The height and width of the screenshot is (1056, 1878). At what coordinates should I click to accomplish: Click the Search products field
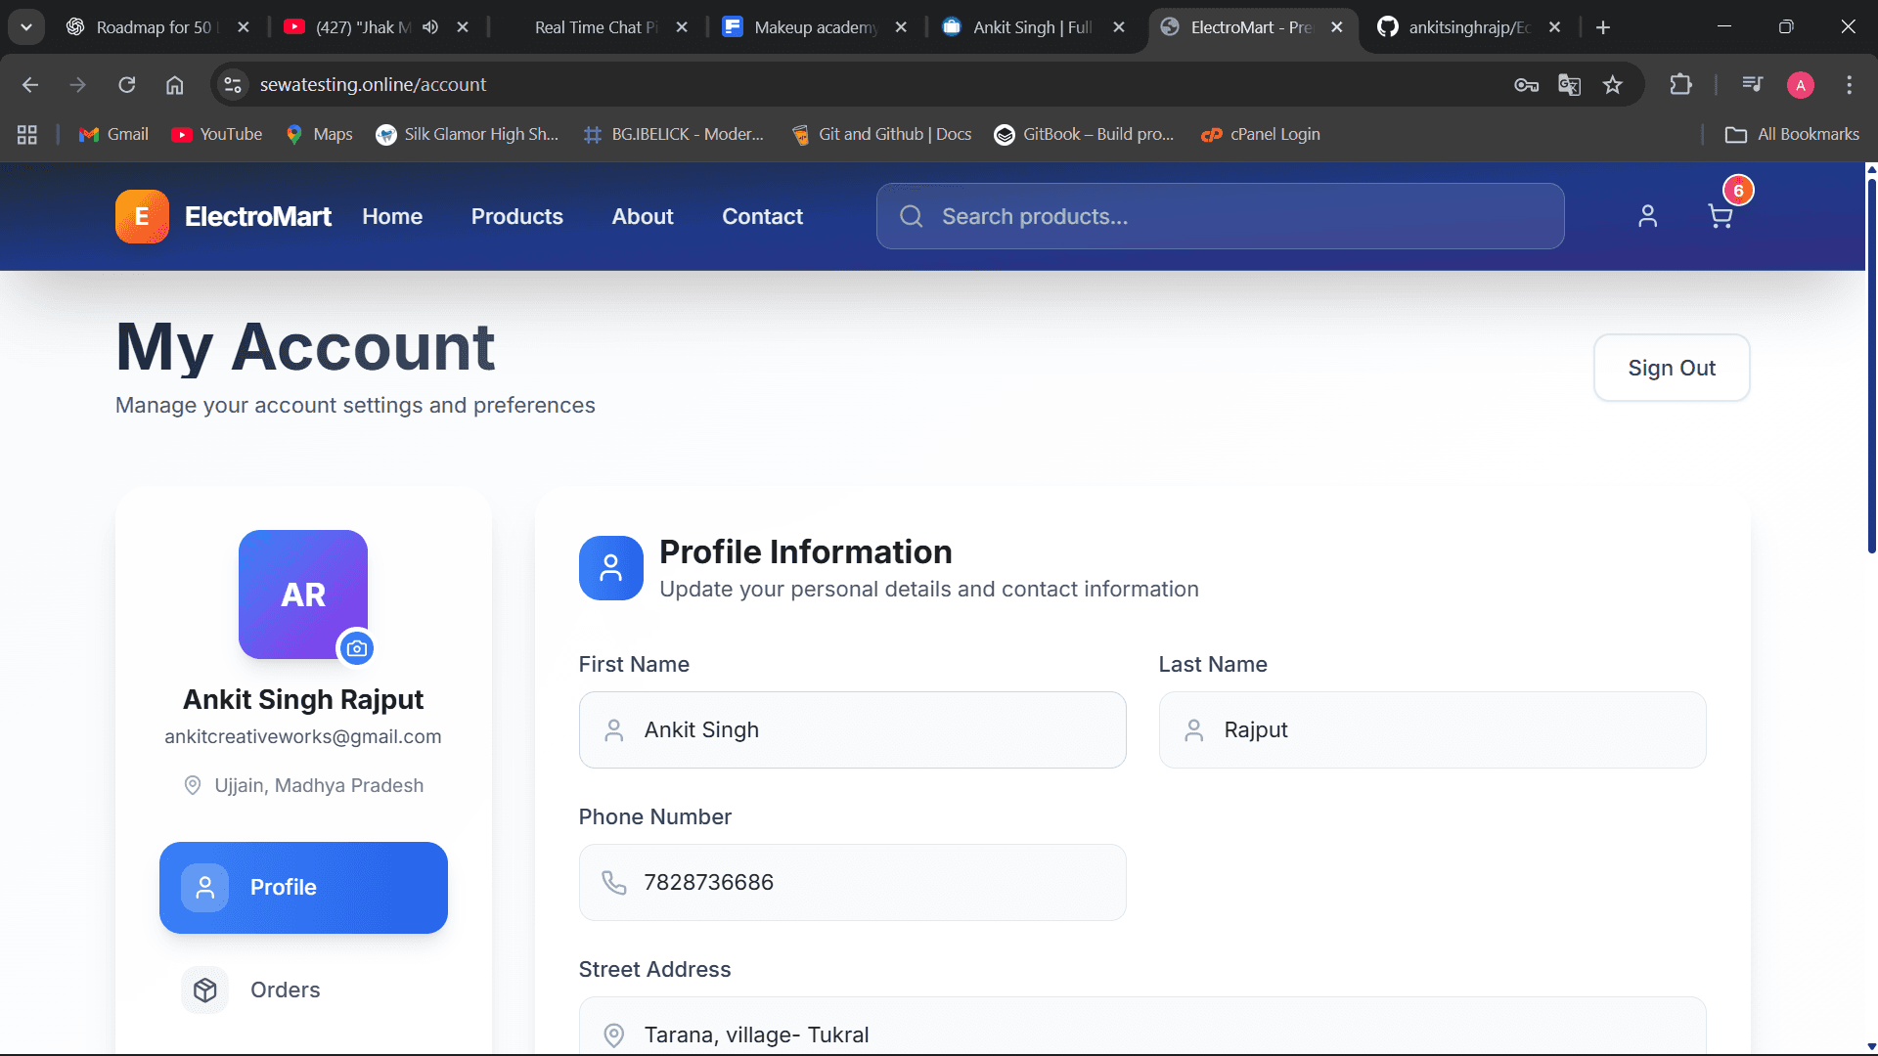click(1220, 216)
